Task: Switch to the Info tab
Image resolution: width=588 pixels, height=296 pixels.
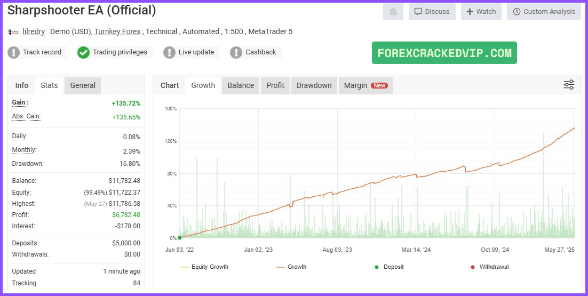Action: (x=22, y=85)
